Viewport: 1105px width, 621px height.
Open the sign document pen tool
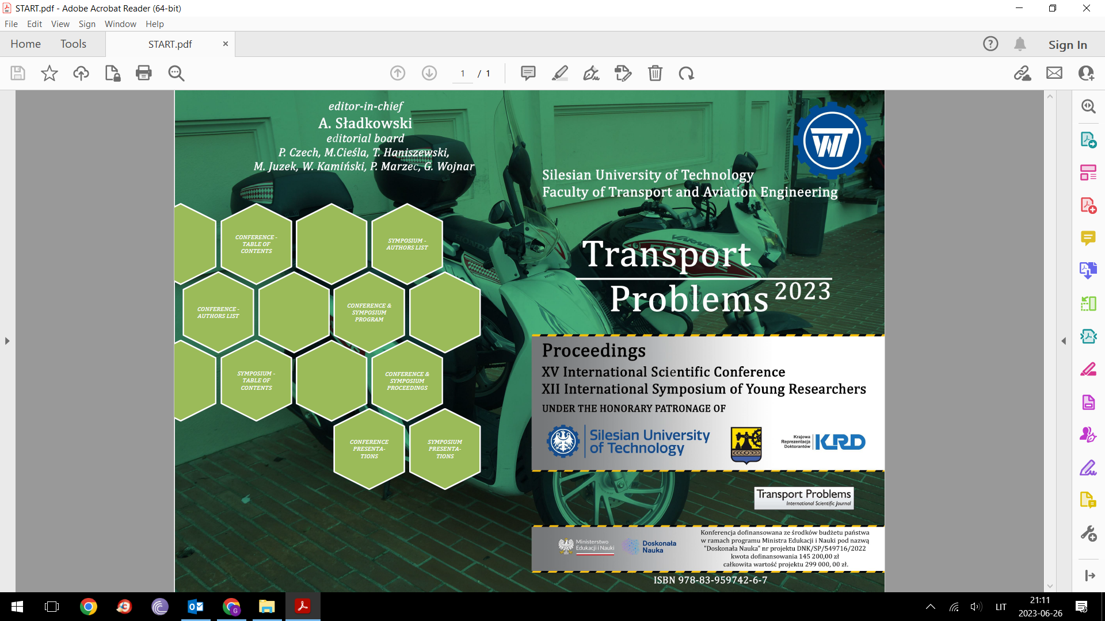click(591, 73)
